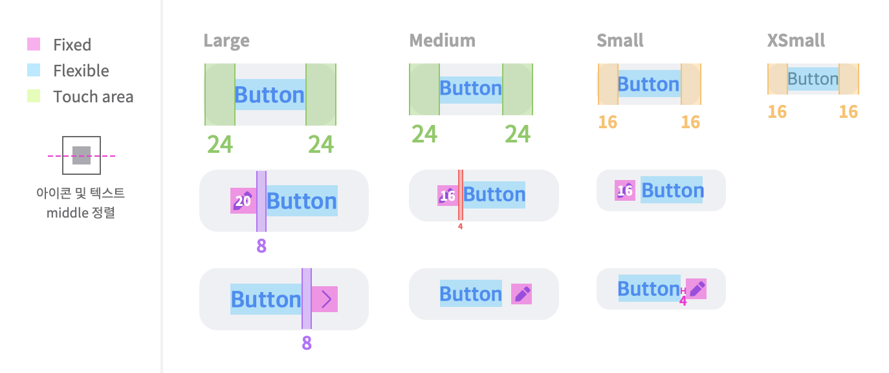Click the 20 icon box in Large button
The height and width of the screenshot is (373, 889).
(x=243, y=201)
